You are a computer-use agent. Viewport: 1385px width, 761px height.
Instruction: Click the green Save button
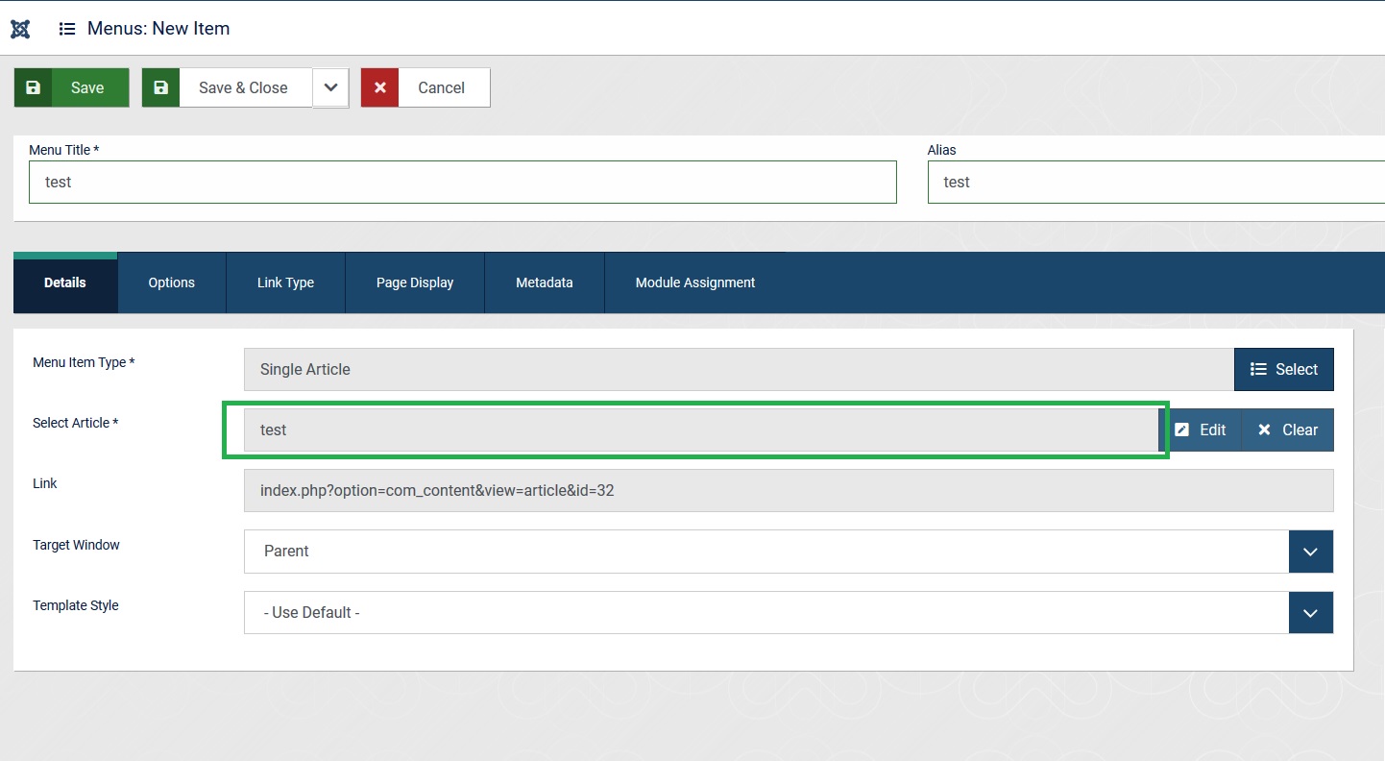[x=72, y=87]
